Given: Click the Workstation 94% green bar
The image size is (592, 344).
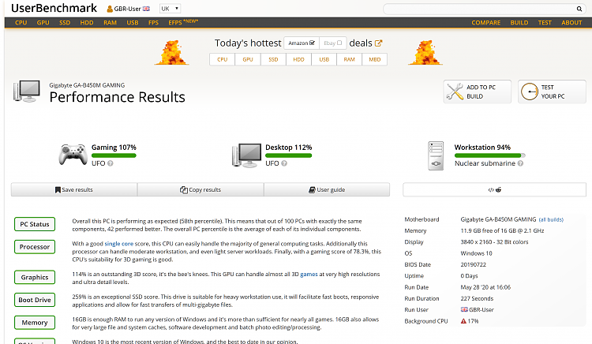Looking at the screenshot, I should (489, 155).
